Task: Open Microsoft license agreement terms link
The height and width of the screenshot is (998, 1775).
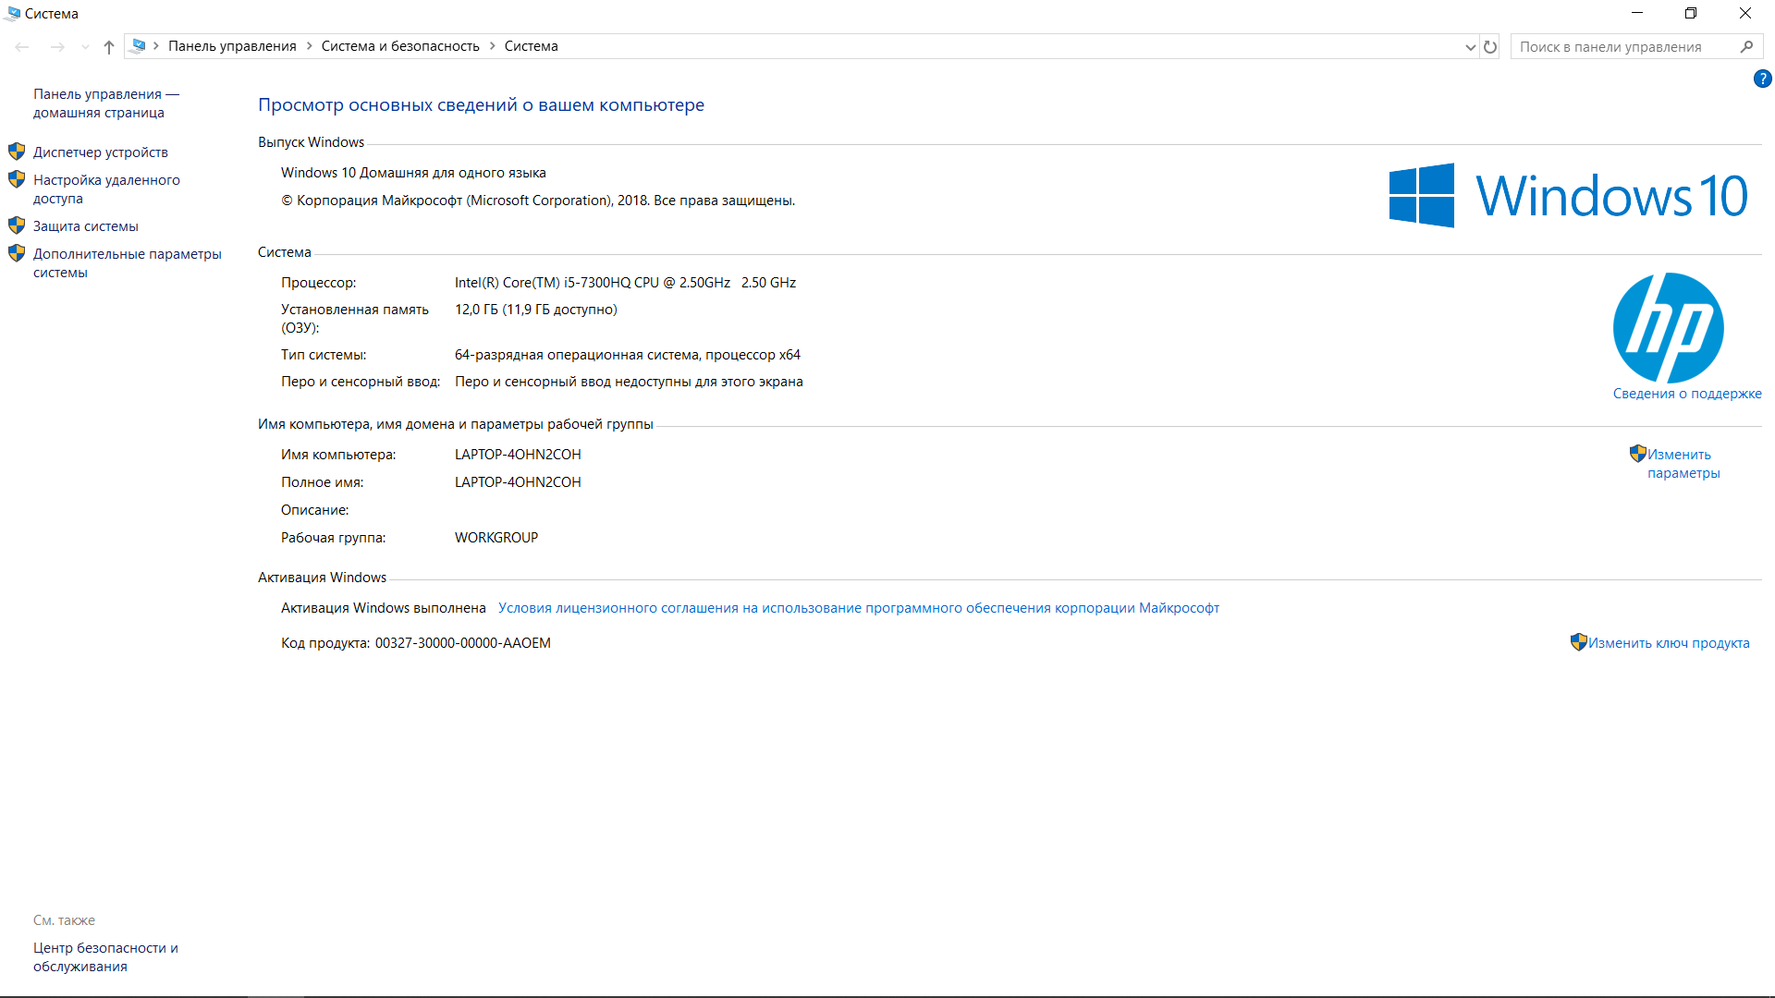Action: pos(859,608)
